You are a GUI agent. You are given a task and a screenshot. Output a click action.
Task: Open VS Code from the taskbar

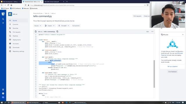click(66, 103)
